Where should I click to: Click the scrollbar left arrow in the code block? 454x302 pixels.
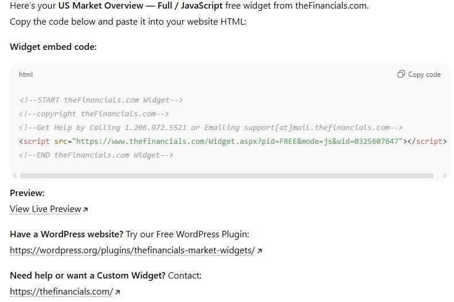coord(14,175)
